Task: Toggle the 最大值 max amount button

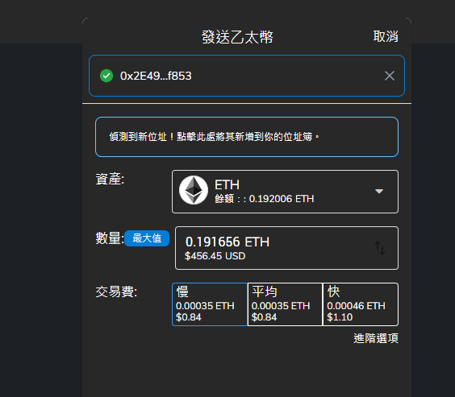Action: (x=147, y=238)
